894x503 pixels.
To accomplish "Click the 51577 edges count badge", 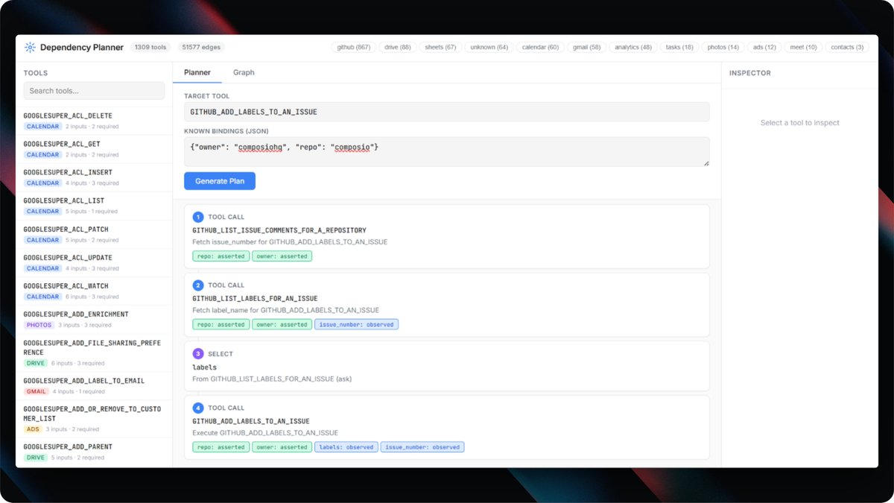I will click(x=201, y=47).
